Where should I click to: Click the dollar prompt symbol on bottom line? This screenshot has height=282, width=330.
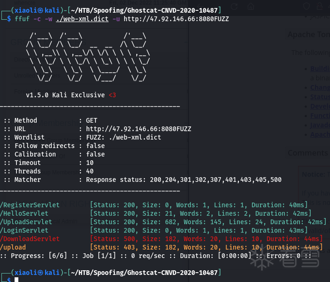point(9,281)
